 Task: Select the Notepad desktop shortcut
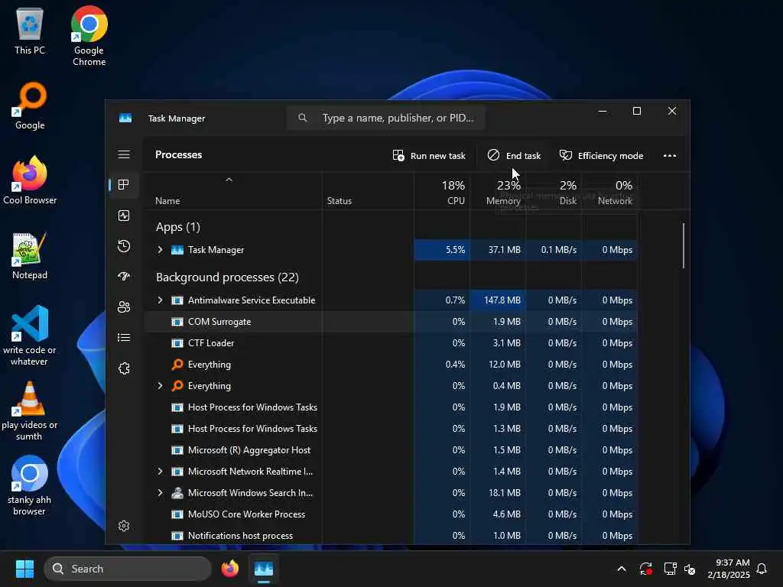tap(30, 255)
